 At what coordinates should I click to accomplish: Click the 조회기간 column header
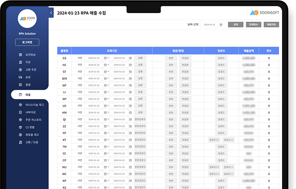coord(112,51)
